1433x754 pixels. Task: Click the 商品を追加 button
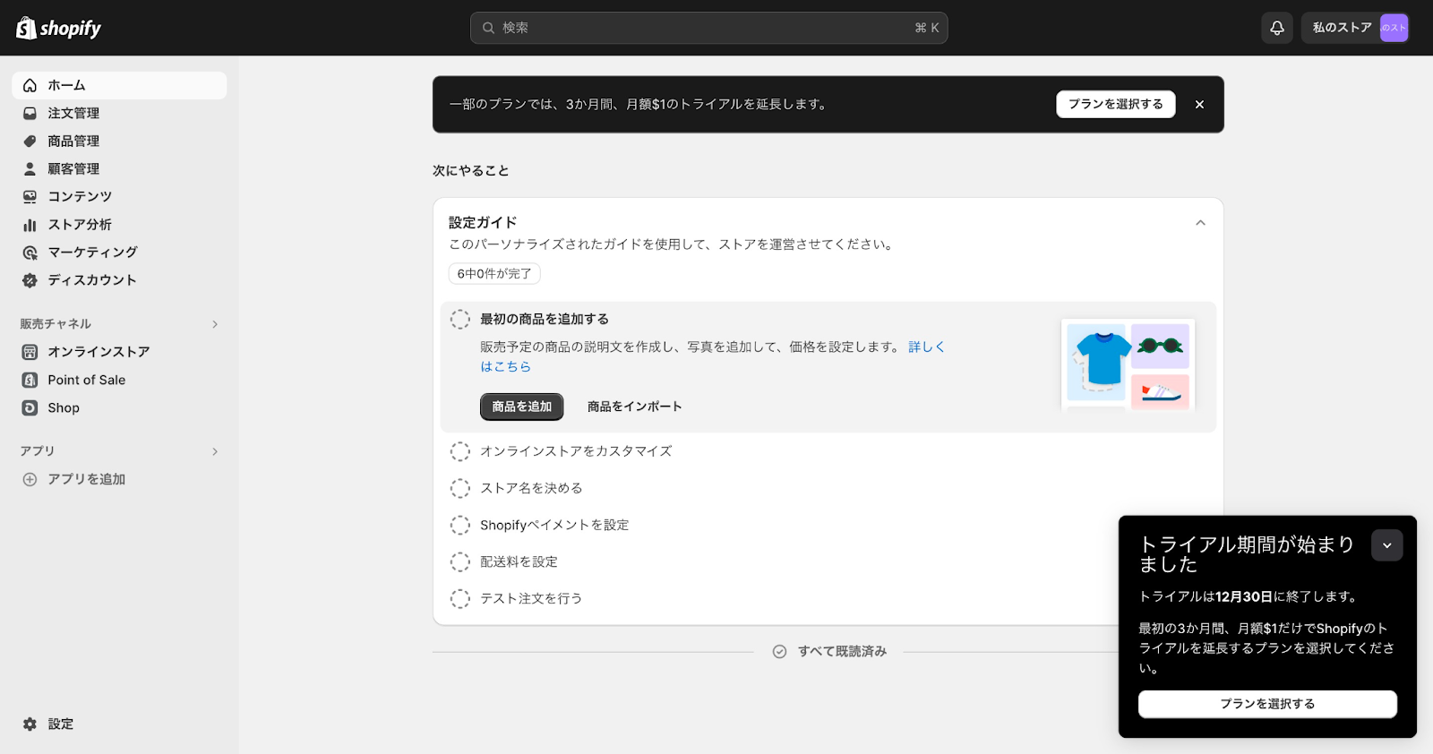coord(522,407)
